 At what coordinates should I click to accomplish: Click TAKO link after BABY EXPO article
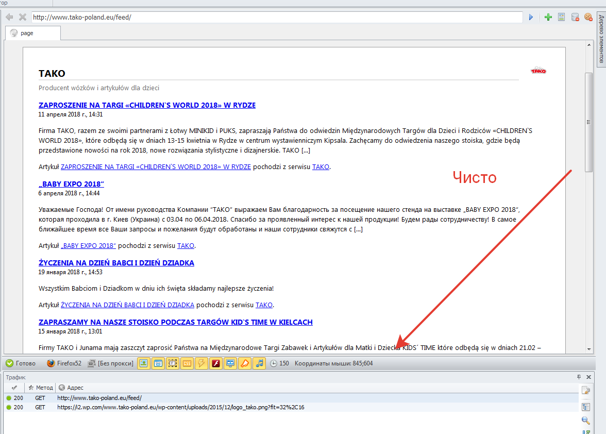pyautogui.click(x=186, y=246)
